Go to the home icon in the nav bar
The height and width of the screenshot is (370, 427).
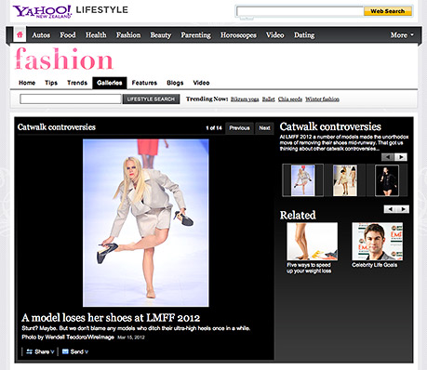pyautogui.click(x=20, y=34)
